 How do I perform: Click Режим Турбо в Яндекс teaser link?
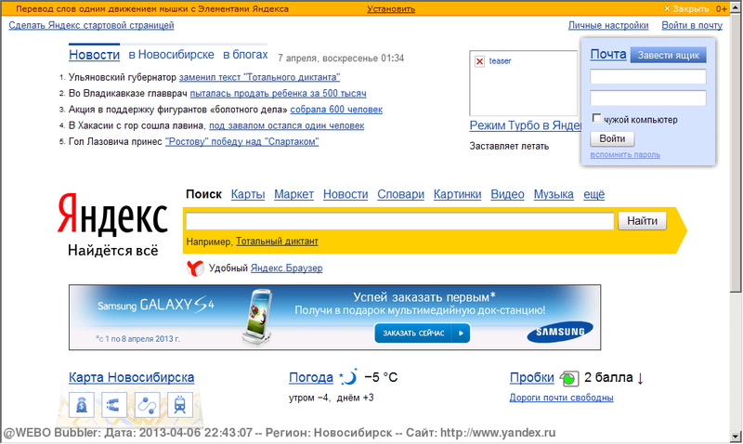point(525,125)
